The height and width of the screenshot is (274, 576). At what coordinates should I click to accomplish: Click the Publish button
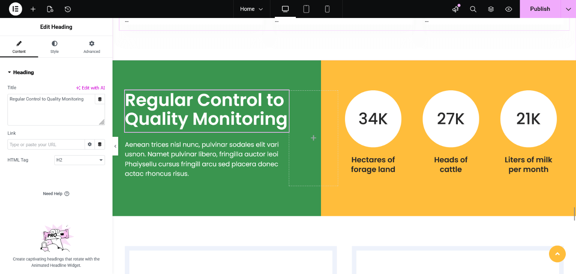pos(540,9)
